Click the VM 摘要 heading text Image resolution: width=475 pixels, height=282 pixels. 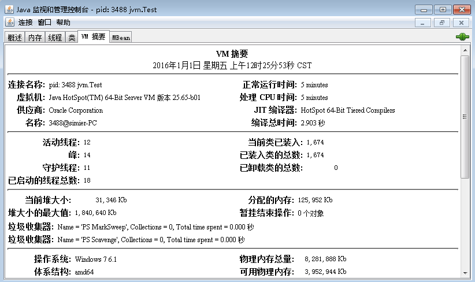pos(232,54)
